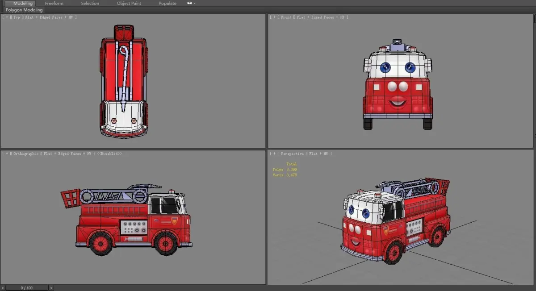Click the <<Disabled>> label in Orthographic viewport
Screen dimensions: 536x291
(x=109, y=153)
